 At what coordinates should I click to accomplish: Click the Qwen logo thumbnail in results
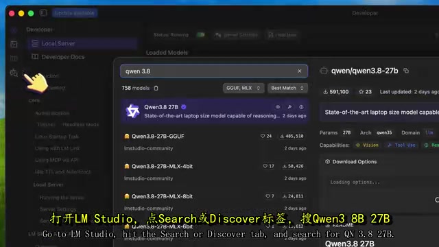(x=132, y=111)
